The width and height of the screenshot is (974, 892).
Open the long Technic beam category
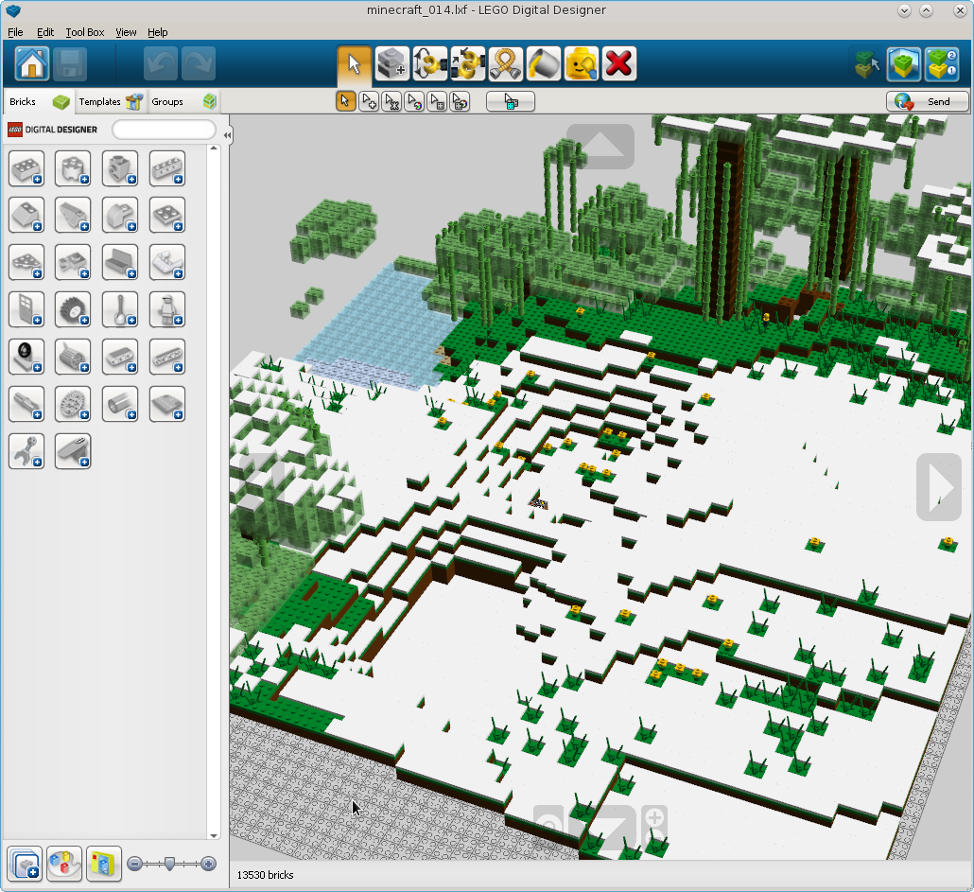167,357
